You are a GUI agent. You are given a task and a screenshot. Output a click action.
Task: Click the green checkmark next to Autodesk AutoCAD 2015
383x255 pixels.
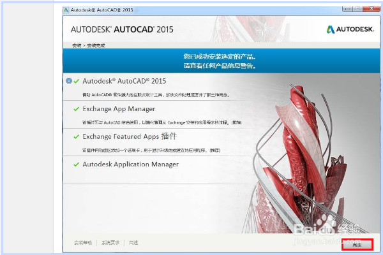point(77,81)
